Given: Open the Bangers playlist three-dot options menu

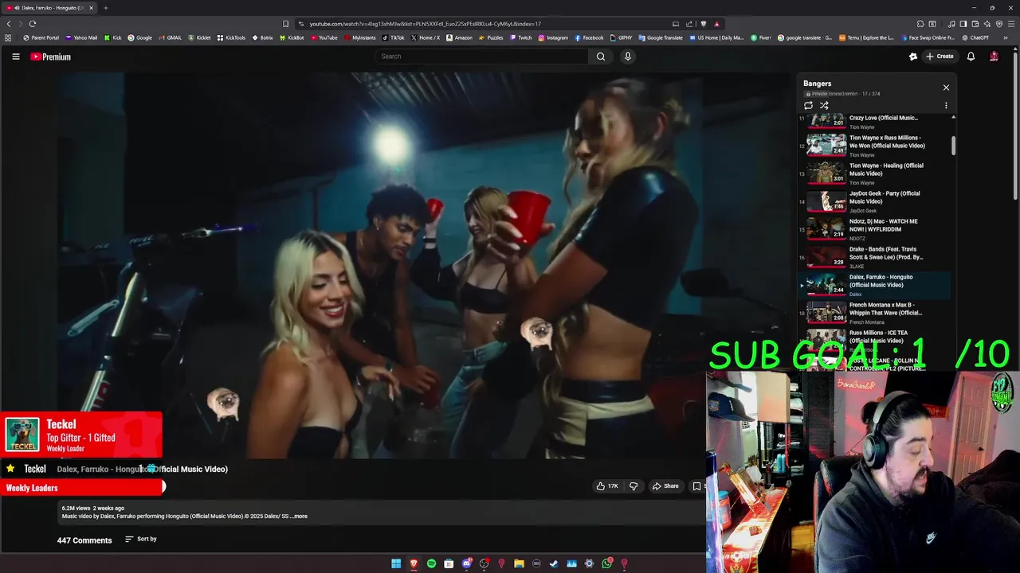Looking at the screenshot, I should [x=946, y=105].
